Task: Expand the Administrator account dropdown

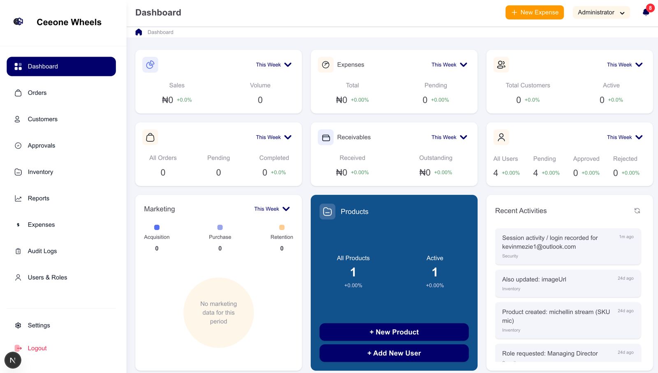Action: pos(601,12)
